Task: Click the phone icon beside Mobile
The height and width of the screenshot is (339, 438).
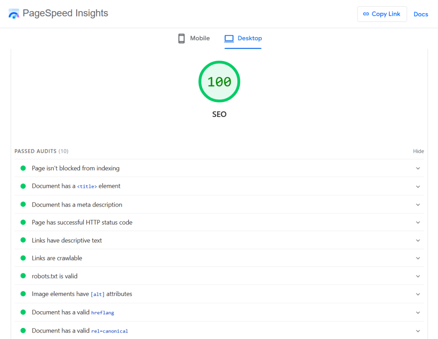Action: pyautogui.click(x=181, y=38)
